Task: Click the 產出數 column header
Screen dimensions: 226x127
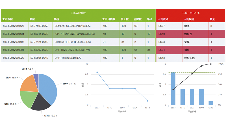Action: (x=138, y=19)
